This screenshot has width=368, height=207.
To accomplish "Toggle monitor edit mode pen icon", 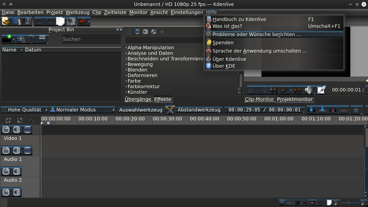I will pyautogui.click(x=321, y=90).
